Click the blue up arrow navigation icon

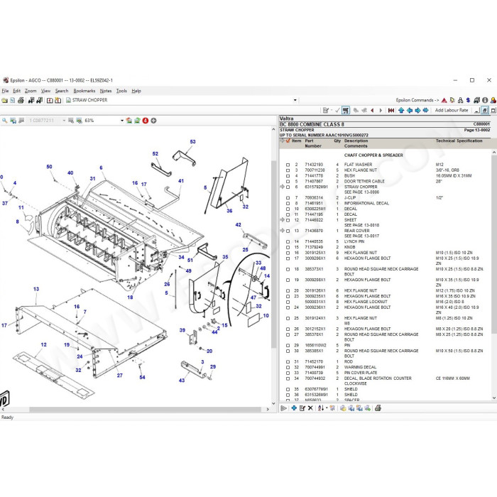(401, 110)
